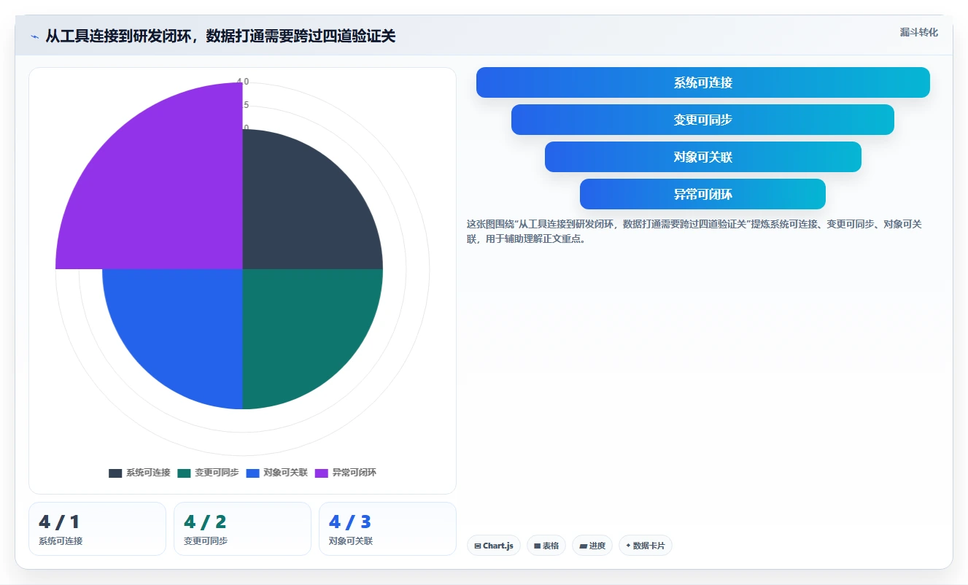Image resolution: width=968 pixels, height=585 pixels.
Task: Open the 4 / 2 变更可同步 data card
Action: click(x=242, y=529)
